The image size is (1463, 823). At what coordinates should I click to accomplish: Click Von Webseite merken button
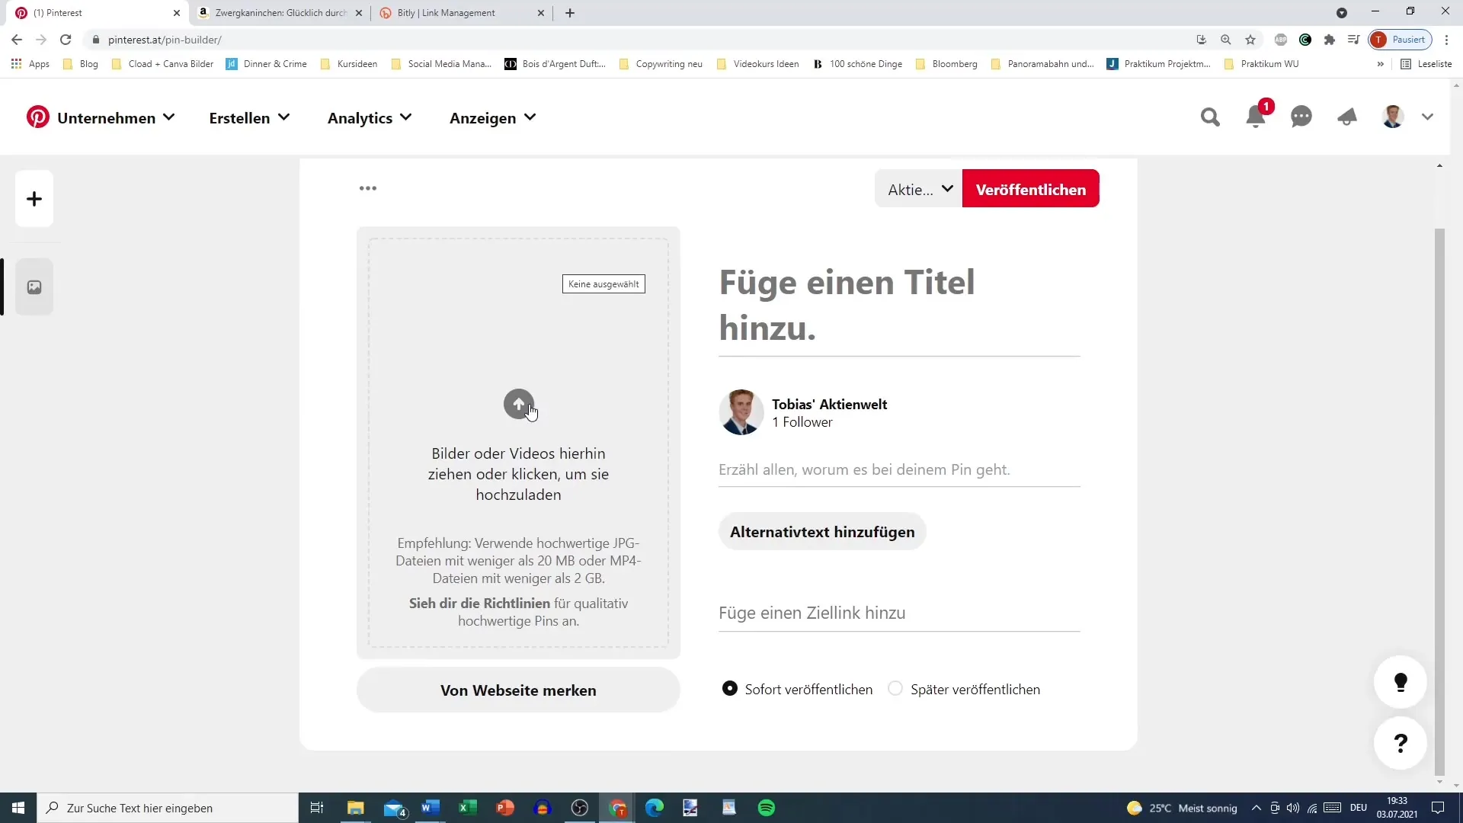[518, 690]
